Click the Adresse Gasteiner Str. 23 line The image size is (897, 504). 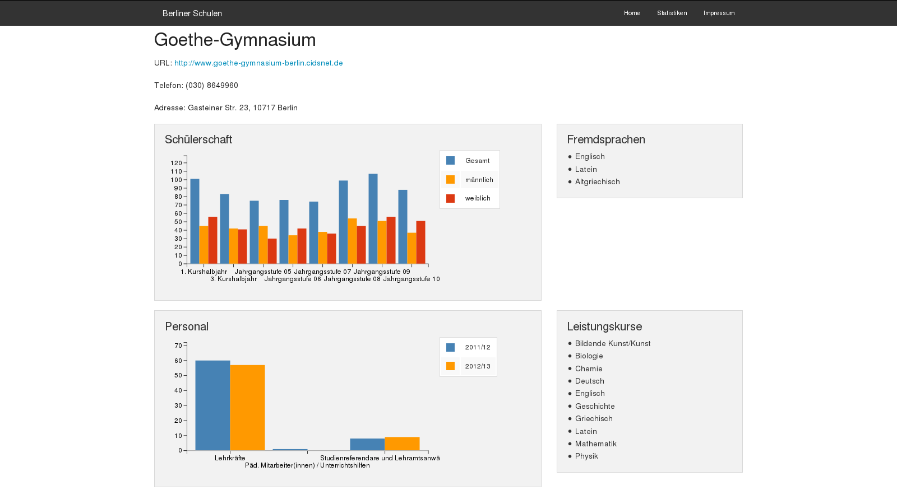pyautogui.click(x=226, y=108)
